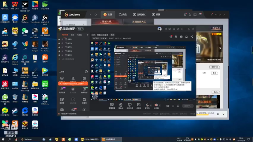The image size is (253, 142).
Task: Click the speaker icon (扬声器)
Action: [x=156, y=106]
